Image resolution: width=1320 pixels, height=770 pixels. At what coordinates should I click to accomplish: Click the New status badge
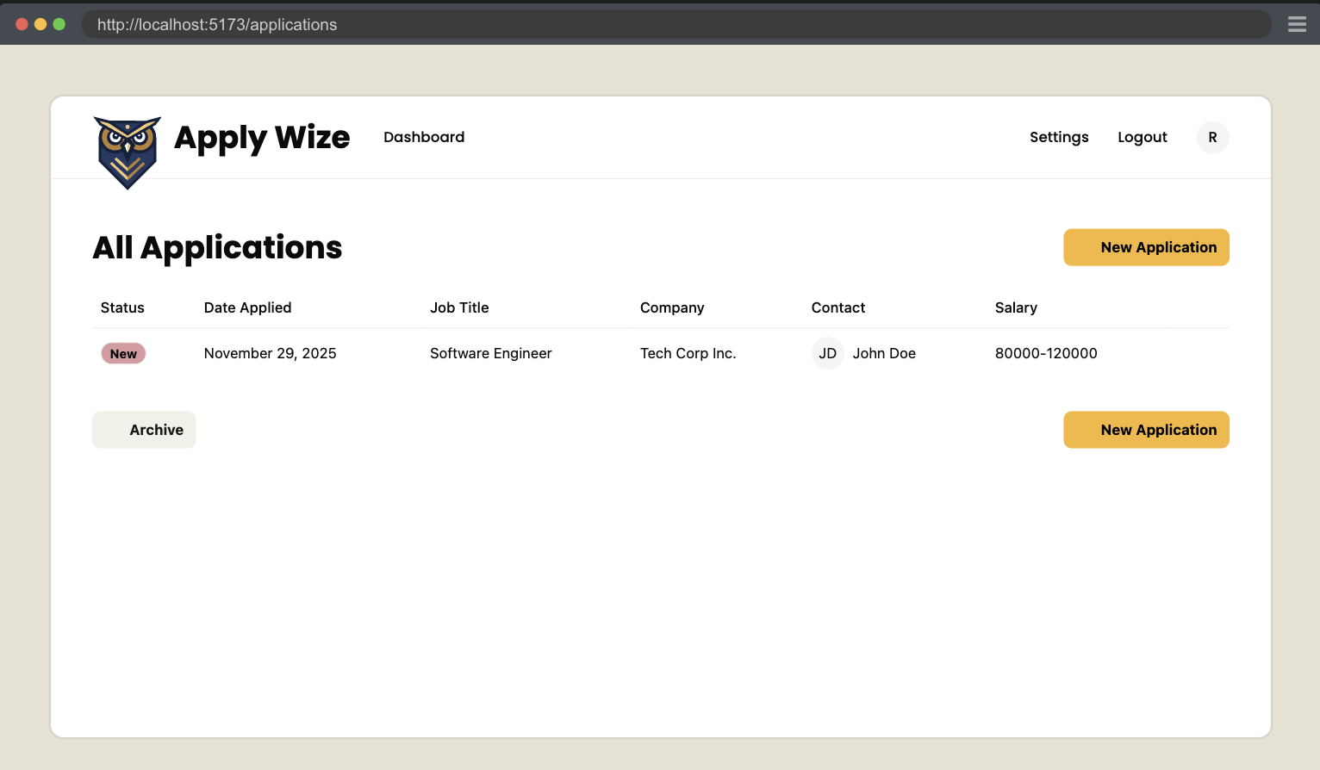122,353
